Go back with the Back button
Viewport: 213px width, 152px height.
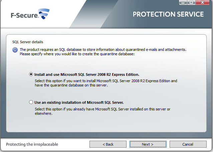click(108, 144)
